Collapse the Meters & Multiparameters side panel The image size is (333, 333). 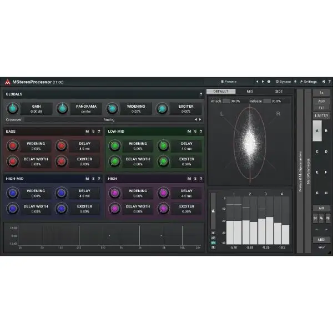click(x=300, y=167)
